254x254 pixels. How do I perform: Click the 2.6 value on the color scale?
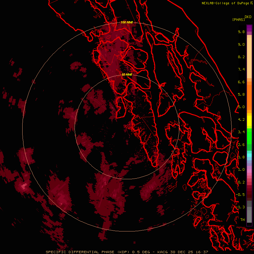(241, 145)
